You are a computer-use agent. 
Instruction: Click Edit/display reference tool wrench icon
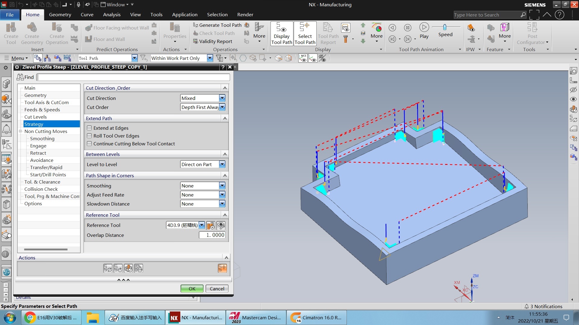pos(221,225)
